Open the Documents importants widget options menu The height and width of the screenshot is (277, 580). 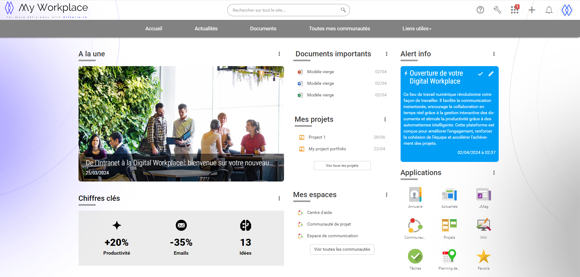click(386, 54)
